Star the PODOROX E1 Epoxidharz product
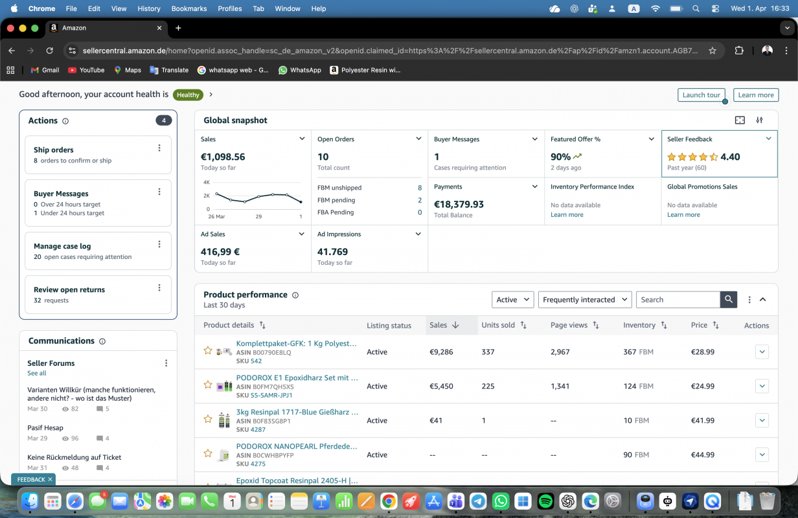The width and height of the screenshot is (798, 518). click(x=208, y=385)
